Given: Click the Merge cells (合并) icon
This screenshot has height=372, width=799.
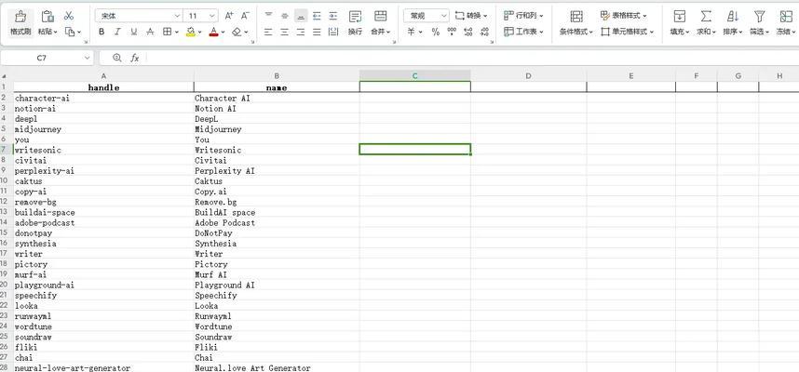Looking at the screenshot, I should pyautogui.click(x=380, y=17).
